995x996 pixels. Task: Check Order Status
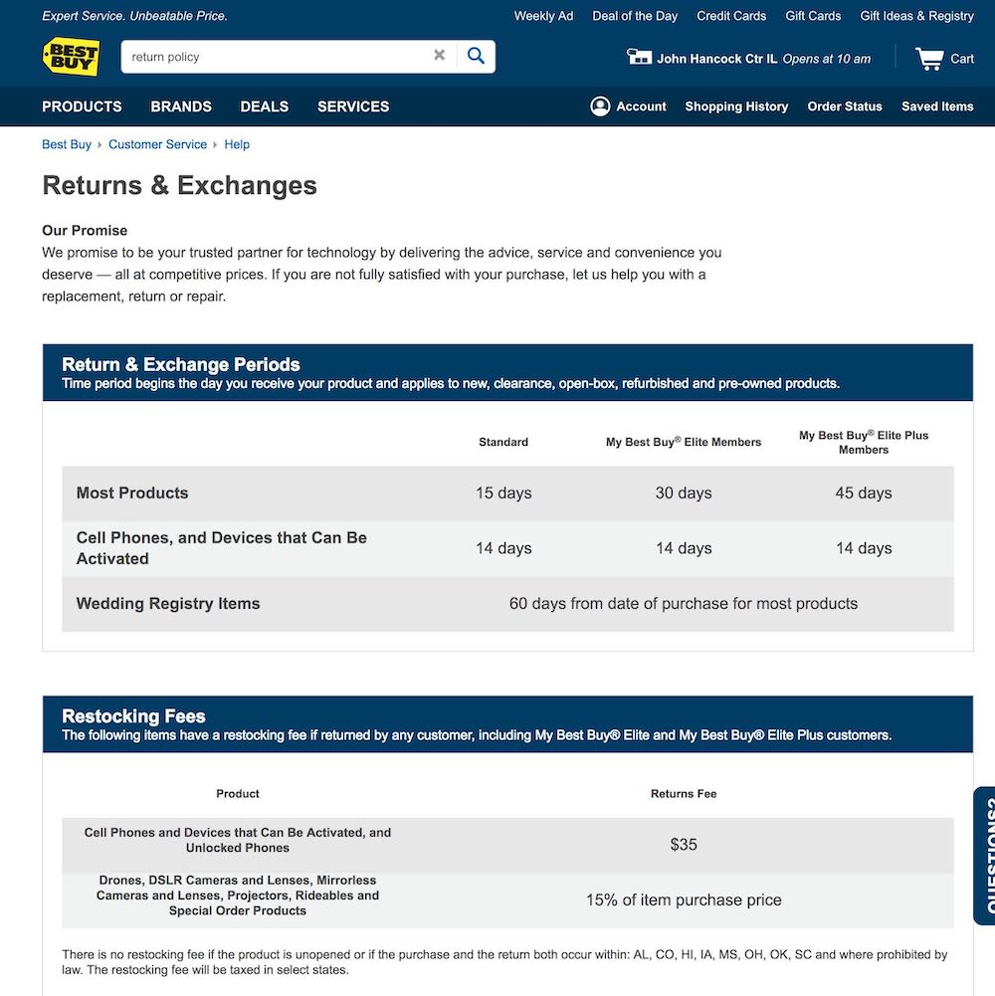(x=845, y=106)
